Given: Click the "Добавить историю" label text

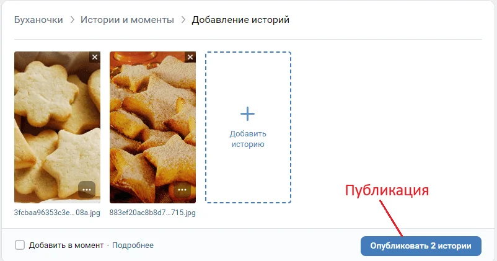Looking at the screenshot, I should [x=247, y=139].
